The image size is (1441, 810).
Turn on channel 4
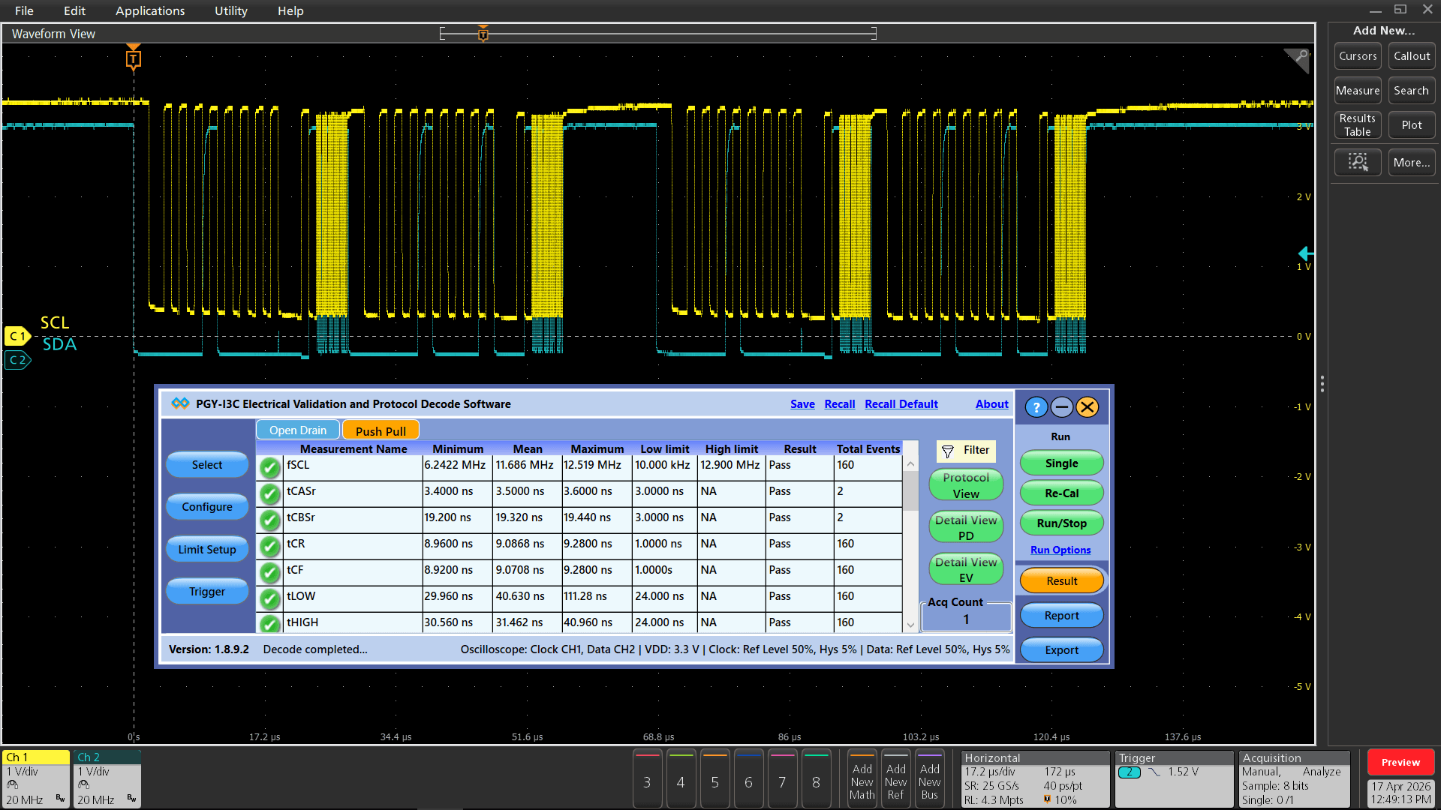pos(681,779)
